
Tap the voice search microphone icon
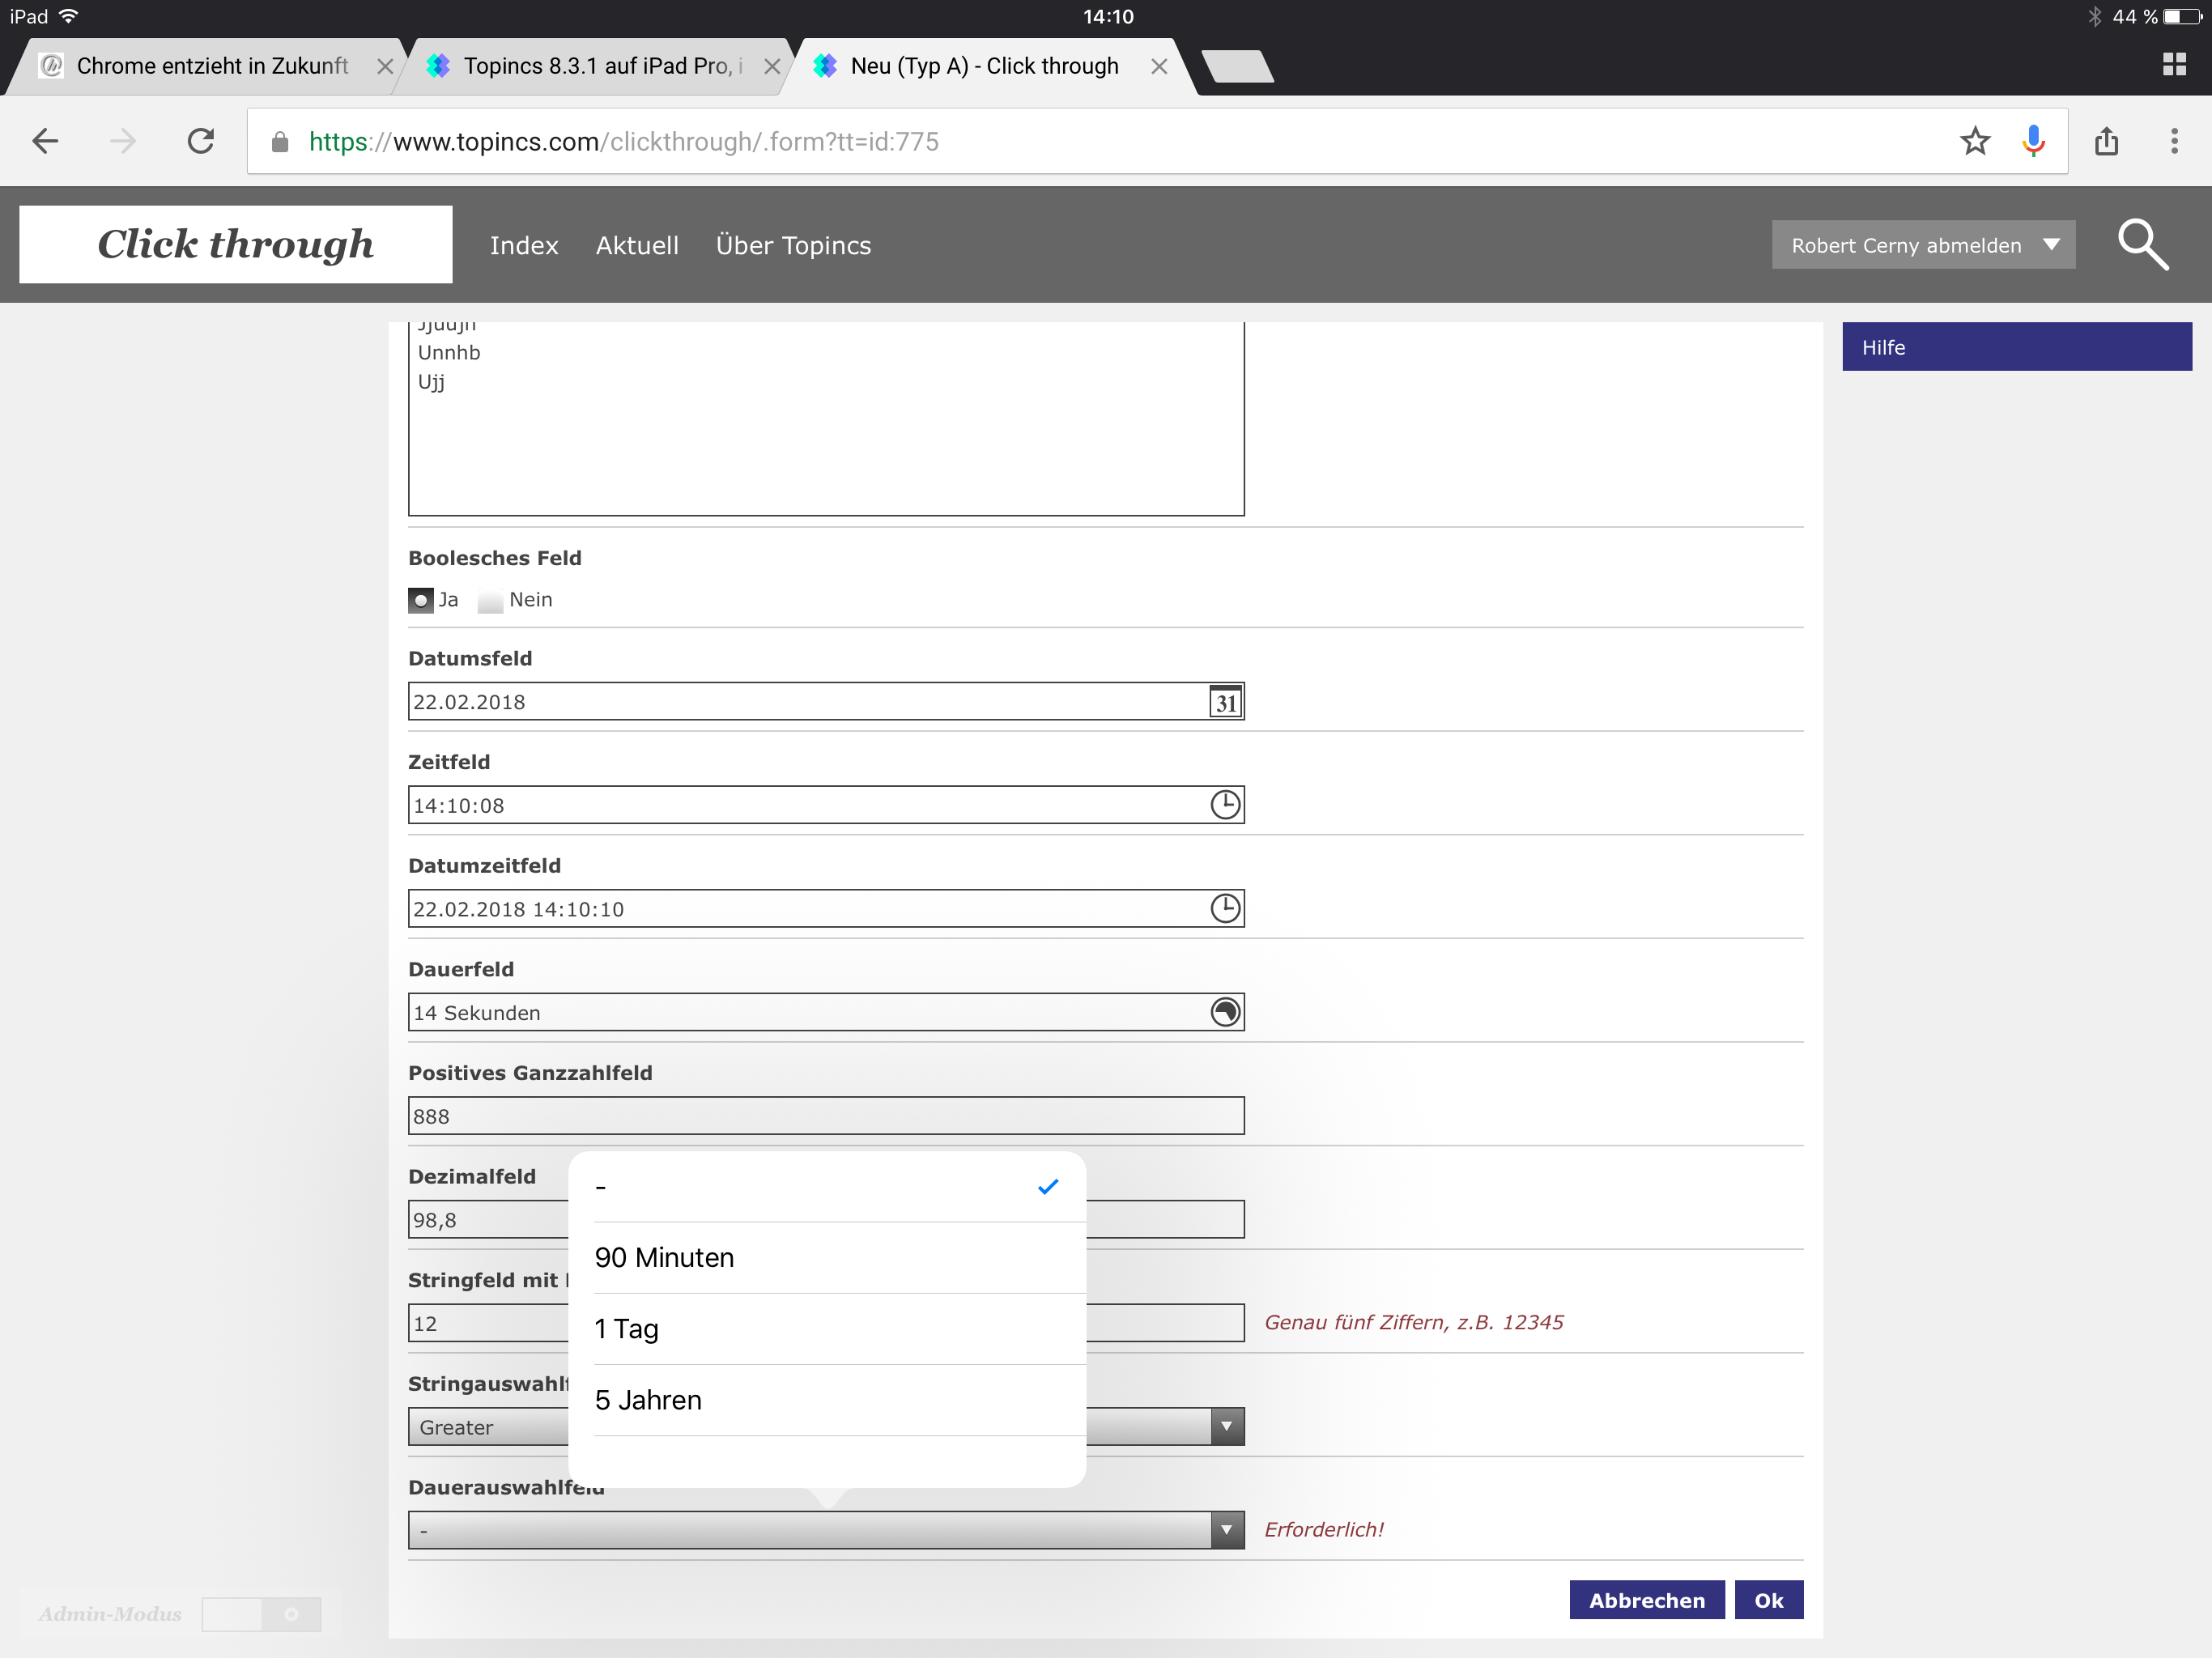(x=2033, y=141)
